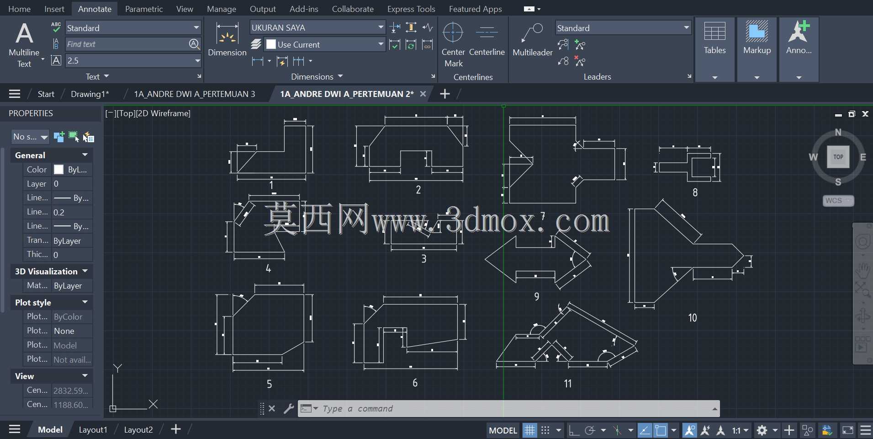Click white color swatch in Use Current layer

pyautogui.click(x=271, y=44)
